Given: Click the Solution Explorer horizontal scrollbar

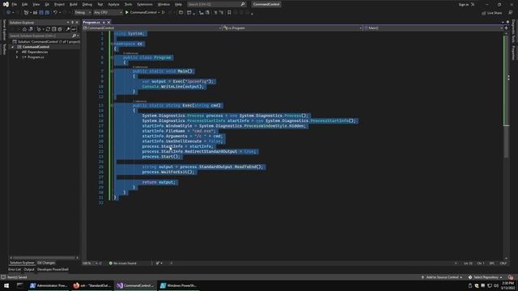Looking at the screenshot, I should (x=43, y=258).
